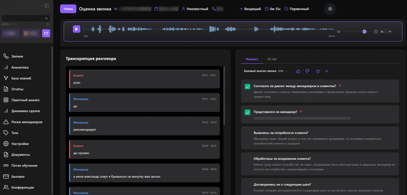Uncheck 'Состоялся ли диалог между менеджером и клиентом?'
This screenshot has height=195, width=407.
coord(248,87)
